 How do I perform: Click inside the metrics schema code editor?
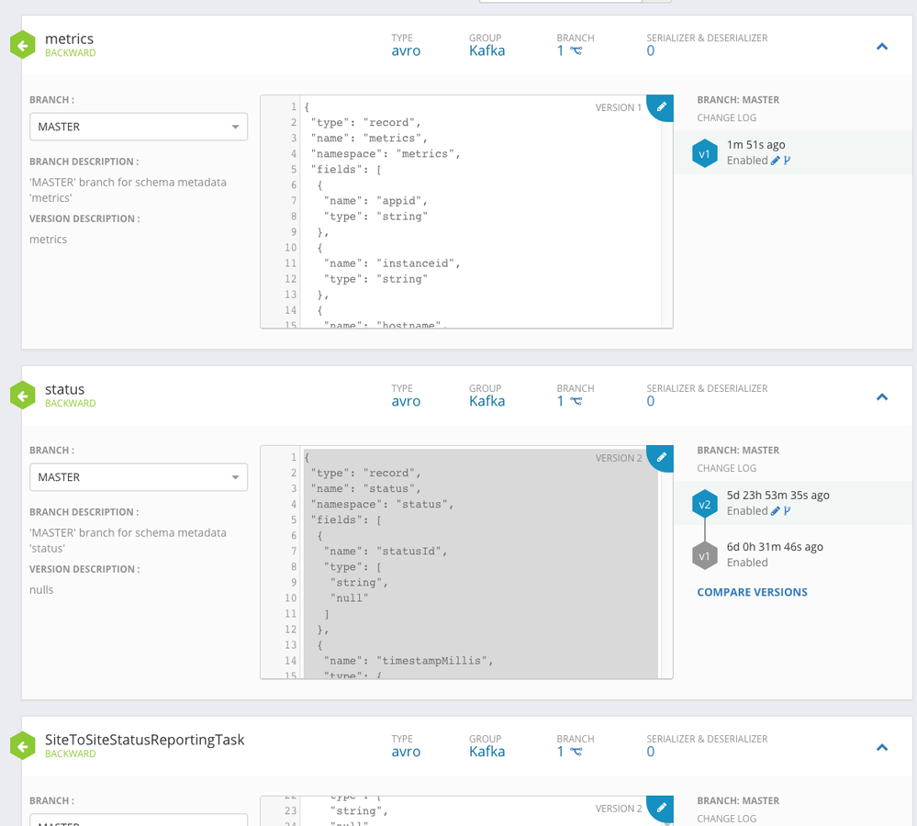477,229
